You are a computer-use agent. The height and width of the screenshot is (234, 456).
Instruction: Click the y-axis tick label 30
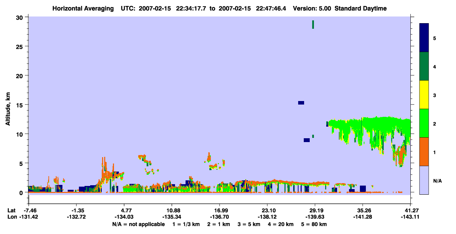pyautogui.click(x=20, y=18)
